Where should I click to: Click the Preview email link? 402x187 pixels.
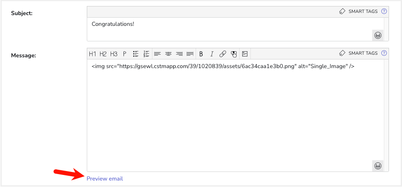pos(105,178)
